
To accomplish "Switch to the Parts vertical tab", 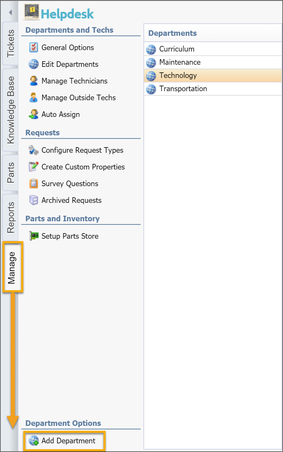I will [x=11, y=173].
